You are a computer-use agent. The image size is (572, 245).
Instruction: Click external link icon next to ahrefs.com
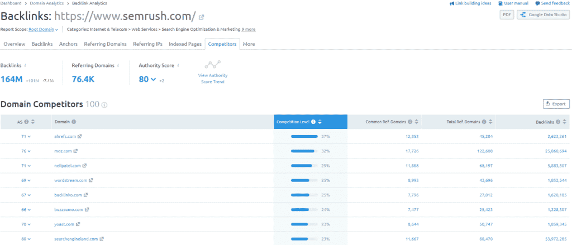tap(80, 136)
